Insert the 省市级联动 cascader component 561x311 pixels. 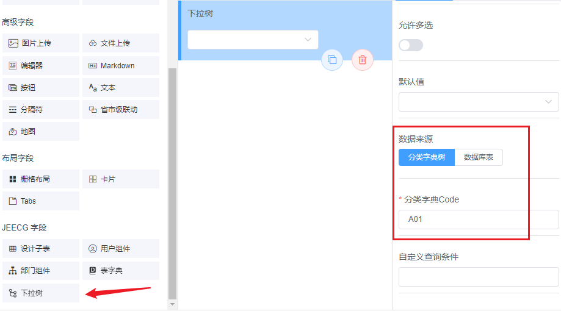121,109
